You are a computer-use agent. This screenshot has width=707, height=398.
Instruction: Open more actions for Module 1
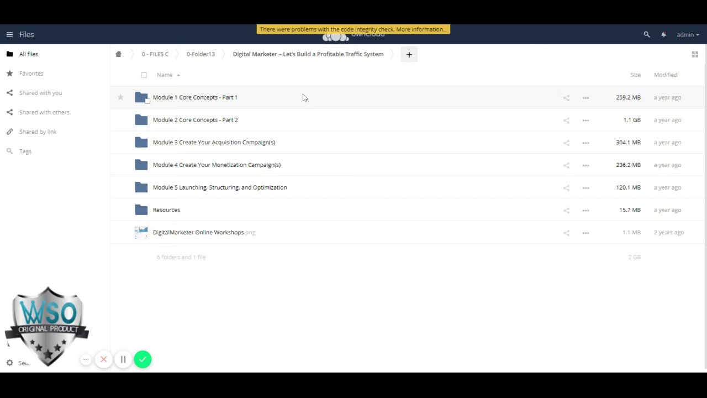click(585, 98)
